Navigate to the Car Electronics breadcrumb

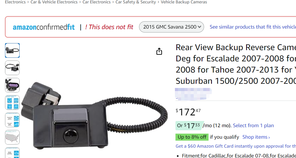coord(96,2)
